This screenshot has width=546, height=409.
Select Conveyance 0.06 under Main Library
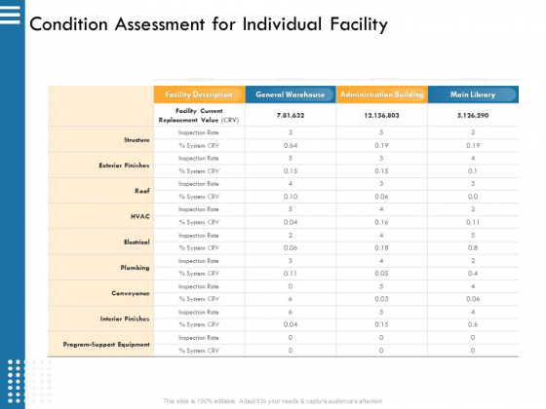pyautogui.click(x=473, y=299)
